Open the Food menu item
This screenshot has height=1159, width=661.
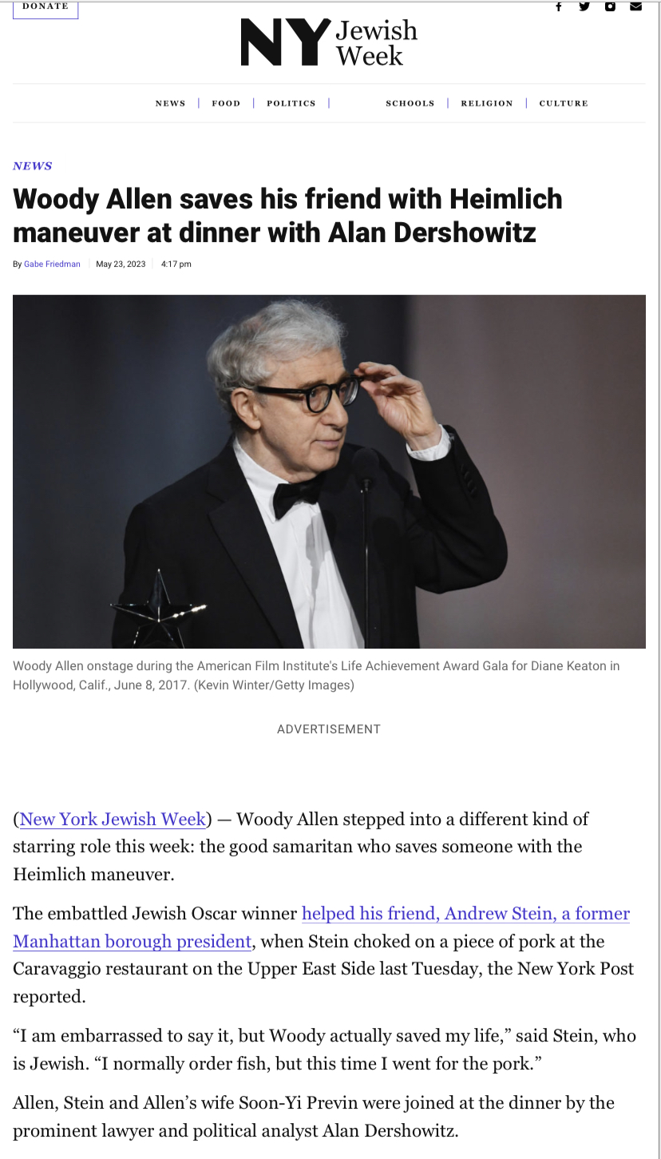click(x=226, y=103)
